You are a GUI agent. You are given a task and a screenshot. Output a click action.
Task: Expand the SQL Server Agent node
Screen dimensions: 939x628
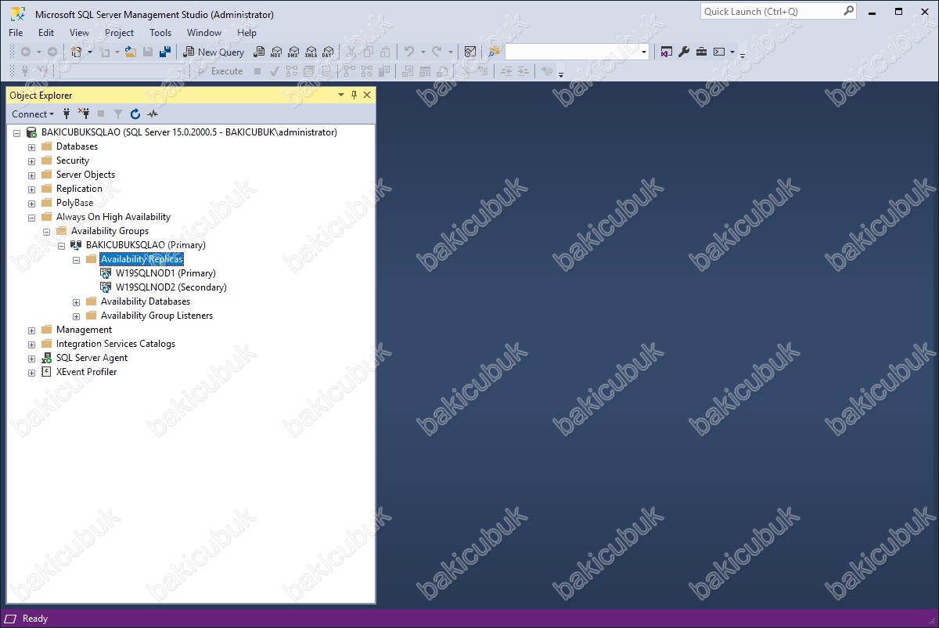[x=32, y=359]
